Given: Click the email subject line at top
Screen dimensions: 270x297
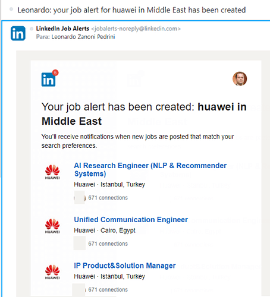Looking at the screenshot, I should (131, 10).
